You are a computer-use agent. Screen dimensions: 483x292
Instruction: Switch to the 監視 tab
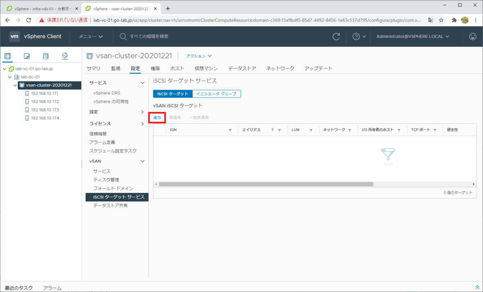(x=116, y=68)
